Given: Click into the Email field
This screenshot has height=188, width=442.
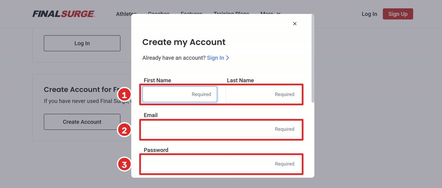Looking at the screenshot, I should (x=221, y=129).
